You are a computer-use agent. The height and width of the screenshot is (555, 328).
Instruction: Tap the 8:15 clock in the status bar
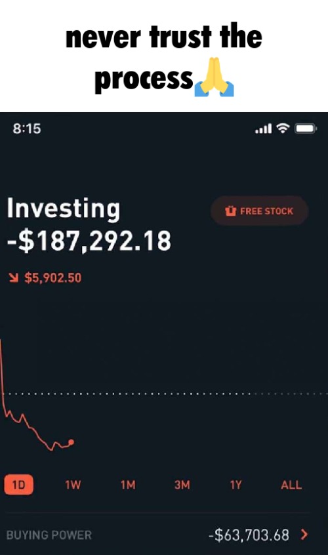27,129
